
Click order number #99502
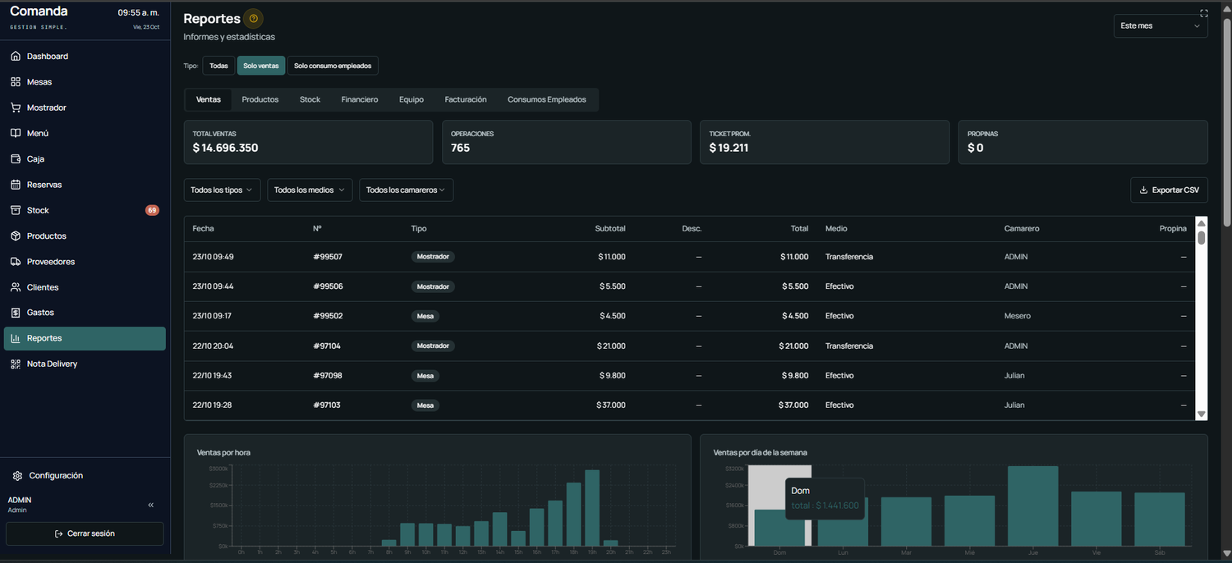point(328,316)
